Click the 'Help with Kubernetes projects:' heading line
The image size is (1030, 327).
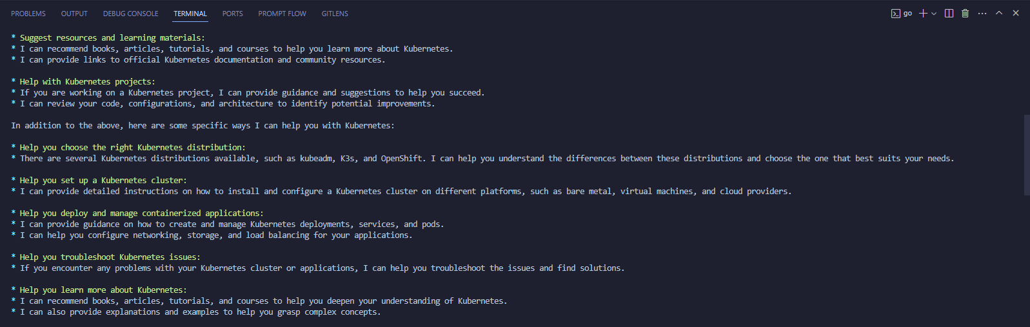[83, 82]
